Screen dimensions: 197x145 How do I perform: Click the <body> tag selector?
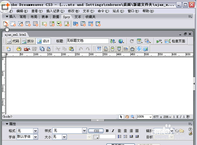8,117
